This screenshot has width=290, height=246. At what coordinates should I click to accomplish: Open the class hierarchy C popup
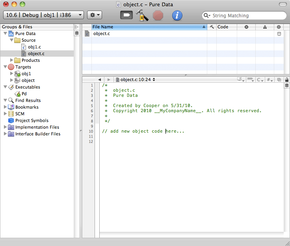click(x=260, y=80)
